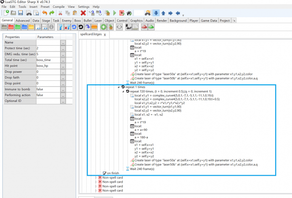Click the 'def' define node icon

point(129,27)
